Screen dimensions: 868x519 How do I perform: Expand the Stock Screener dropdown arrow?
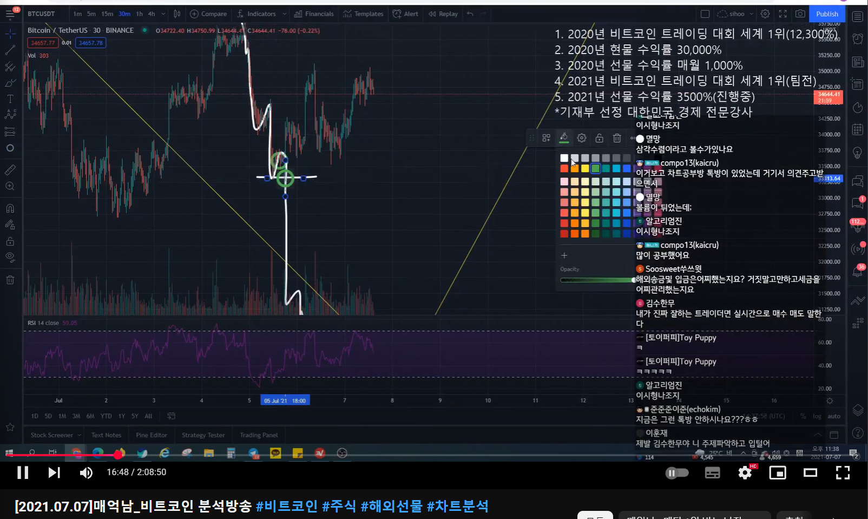[x=80, y=435]
